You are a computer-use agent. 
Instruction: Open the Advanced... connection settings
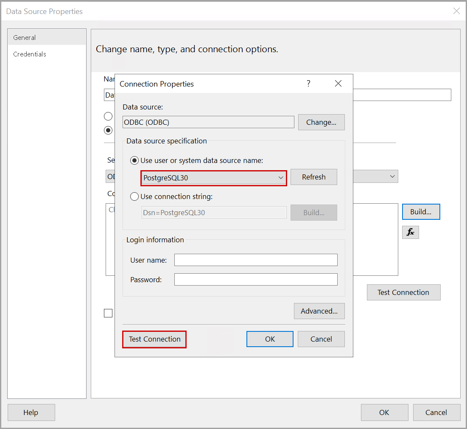point(319,311)
